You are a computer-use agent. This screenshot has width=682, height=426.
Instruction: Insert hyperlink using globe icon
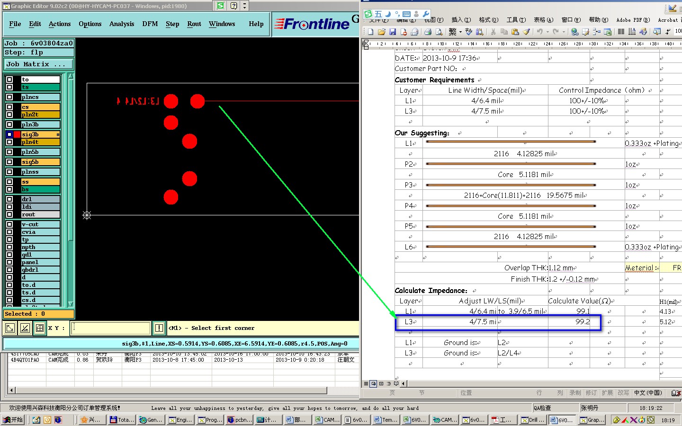point(574,32)
